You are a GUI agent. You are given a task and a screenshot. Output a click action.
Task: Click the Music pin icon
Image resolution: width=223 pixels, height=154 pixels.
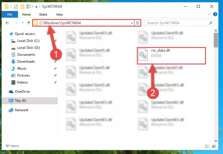tap(55, 68)
